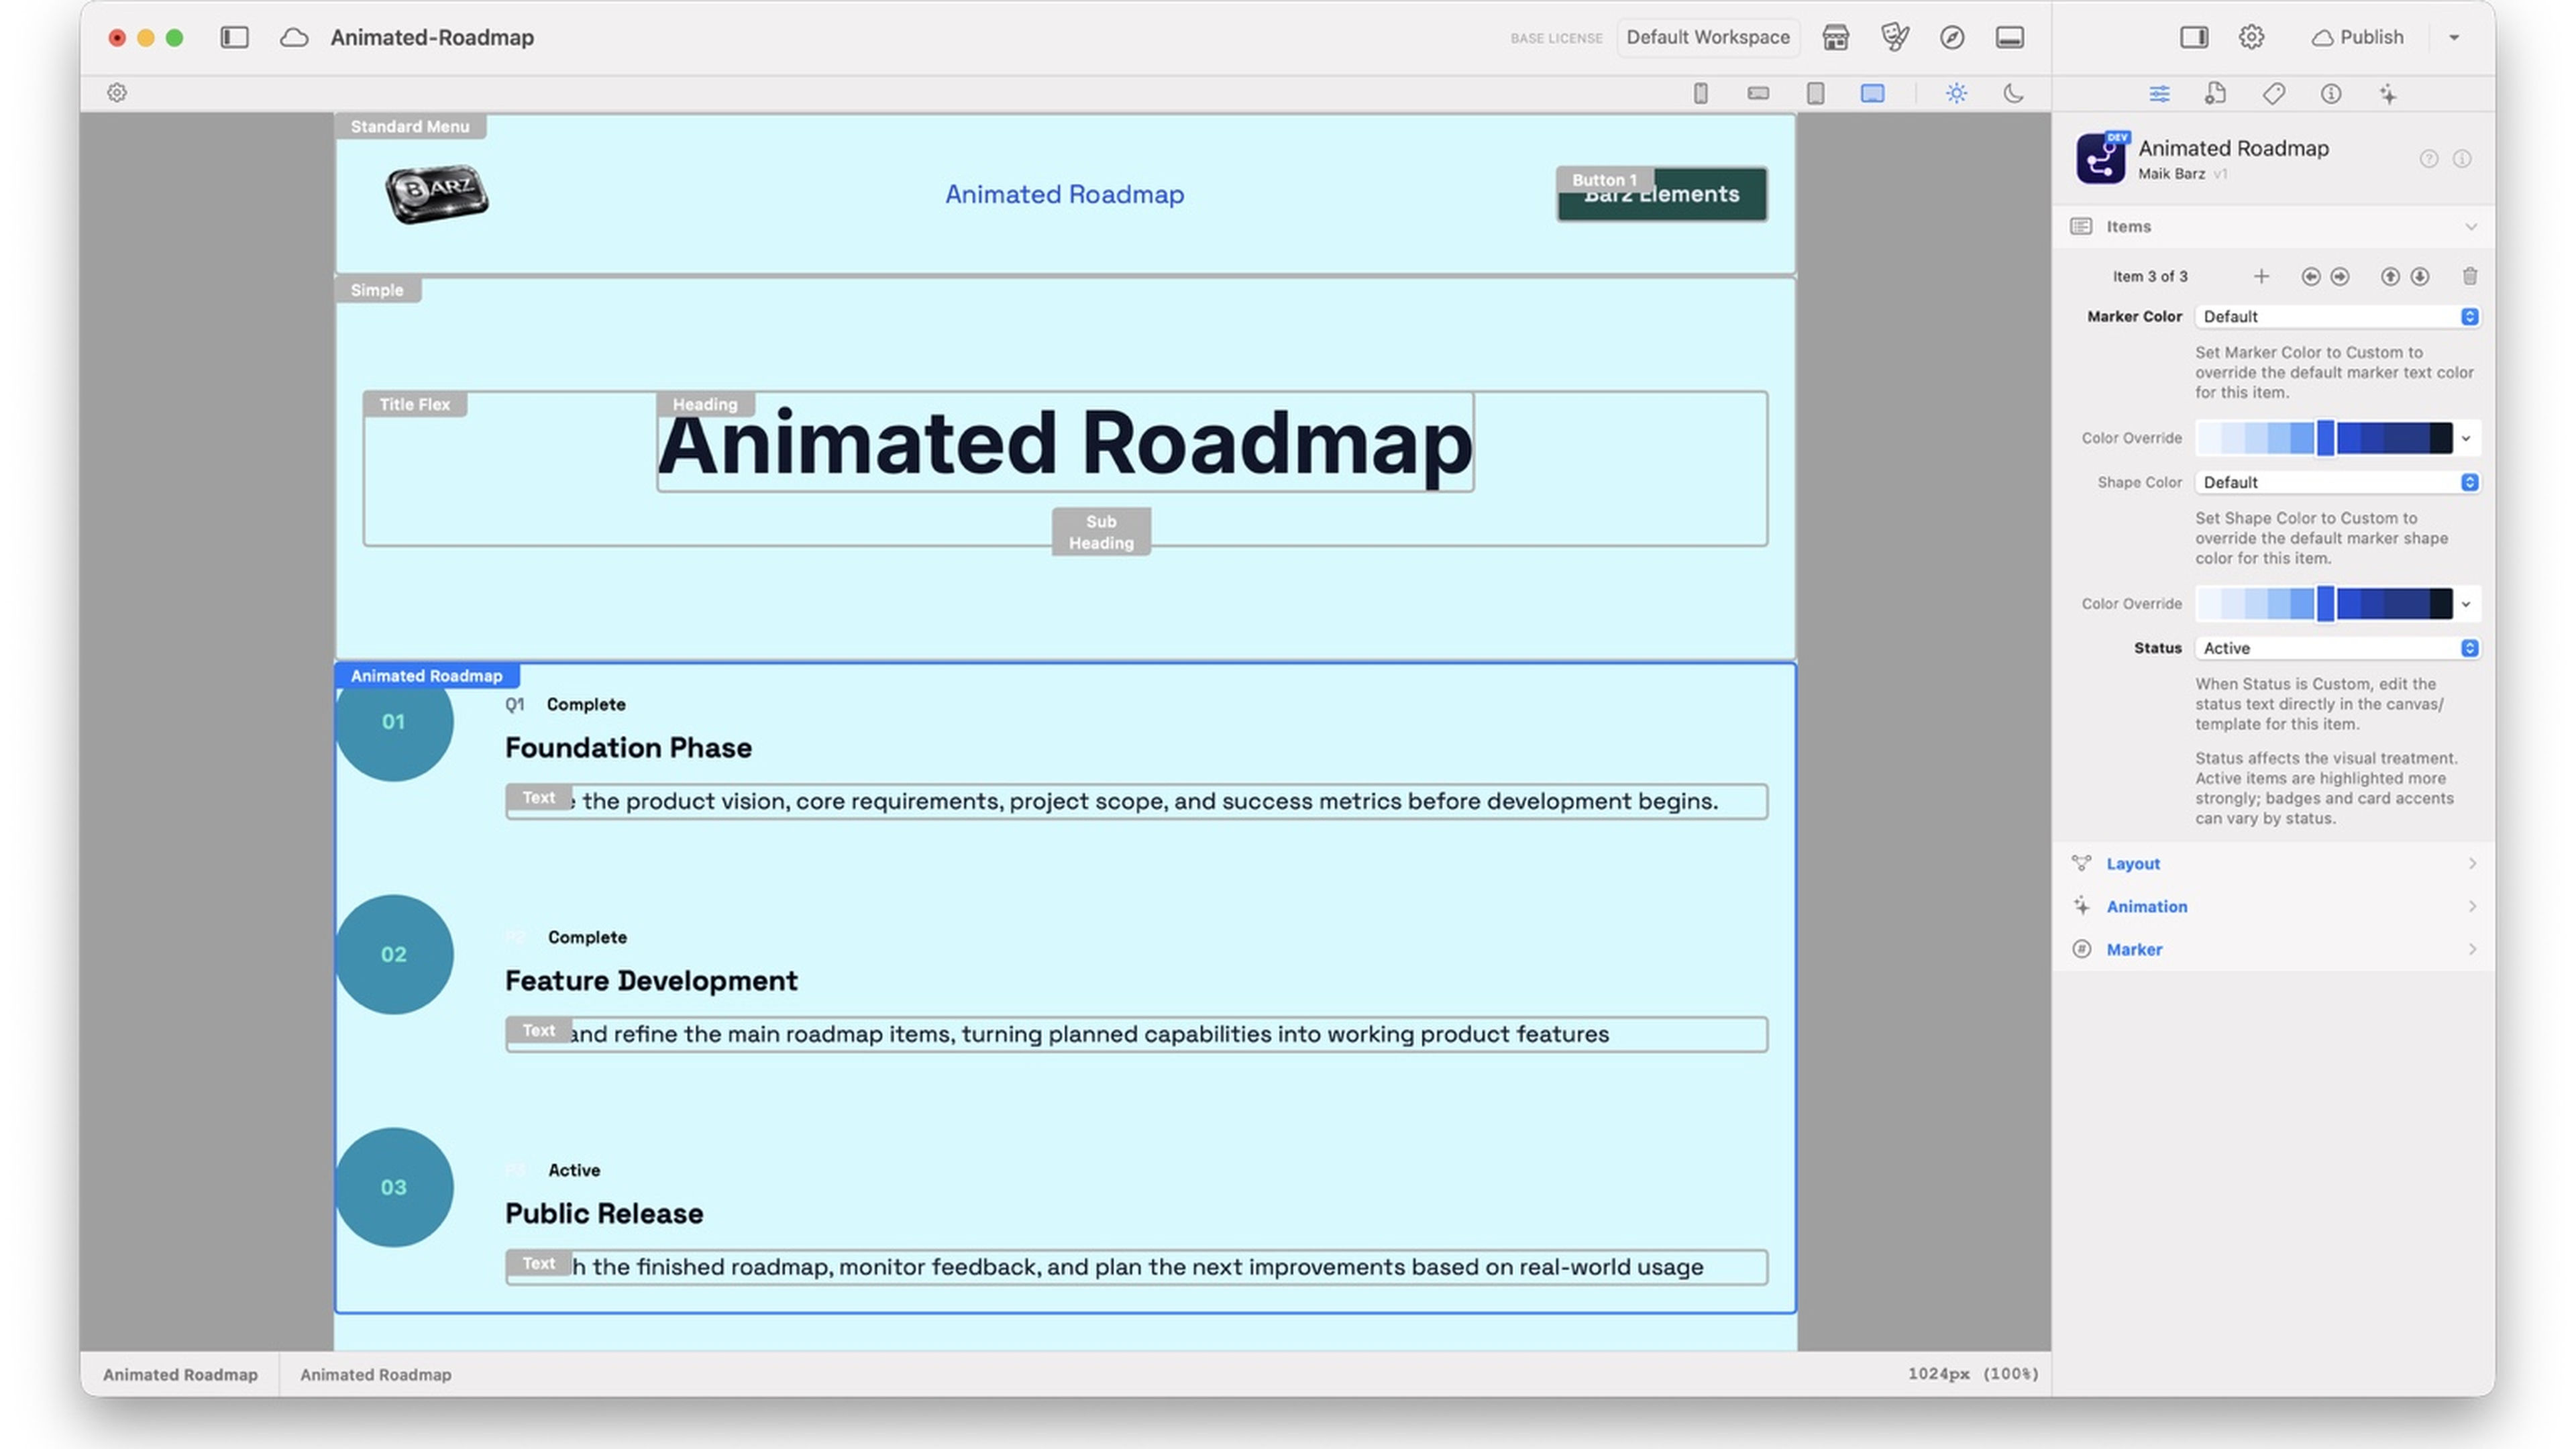Image resolution: width=2576 pixels, height=1449 pixels.
Task: Switch preview to phone portrait breakpoint
Action: (x=1700, y=93)
